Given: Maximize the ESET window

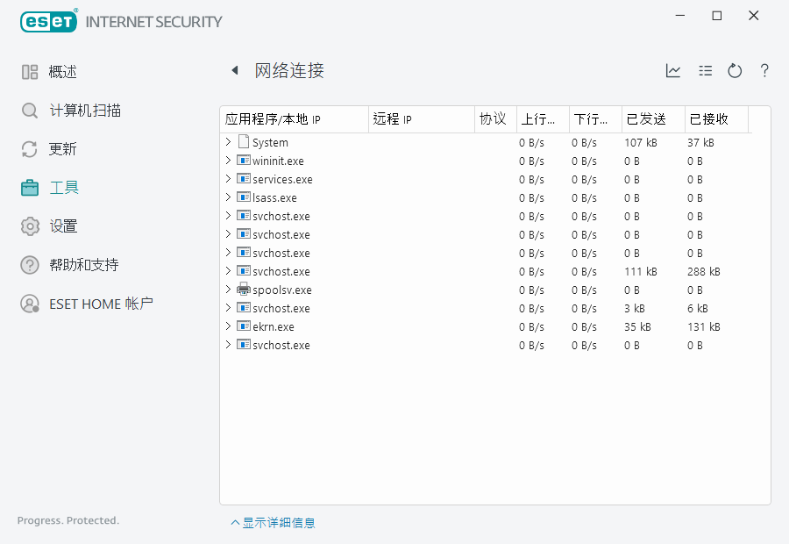Looking at the screenshot, I should [x=717, y=16].
